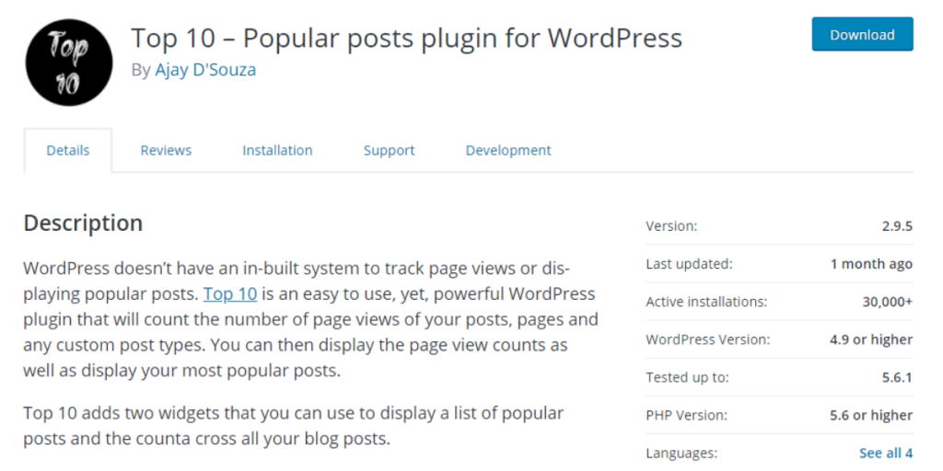Click paragraph starting 'Top 10 adds two widgets'
This screenshot has height=471, width=943.
[294, 426]
